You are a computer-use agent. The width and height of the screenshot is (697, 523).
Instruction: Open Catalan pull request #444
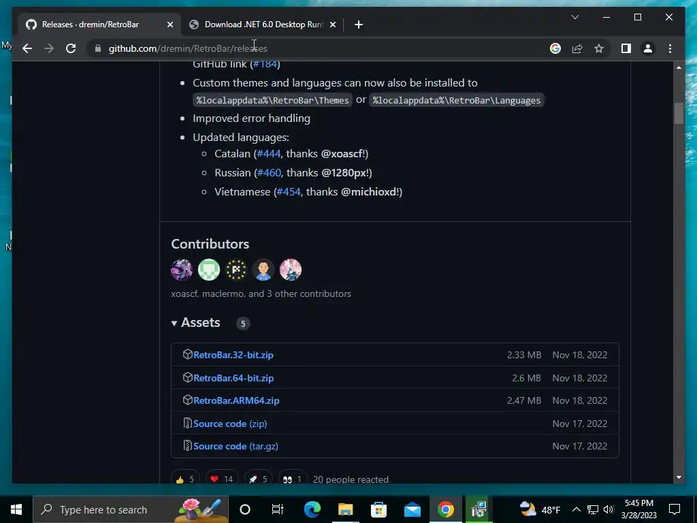tap(268, 153)
